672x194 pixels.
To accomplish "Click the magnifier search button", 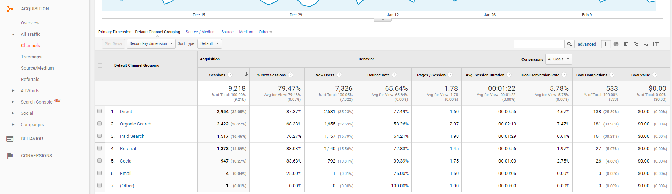I will coord(569,44).
